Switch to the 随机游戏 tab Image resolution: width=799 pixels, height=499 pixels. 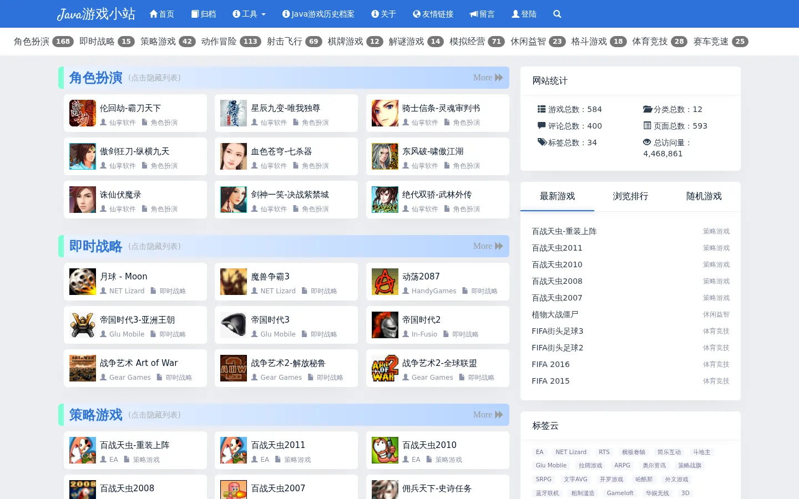pyautogui.click(x=704, y=196)
